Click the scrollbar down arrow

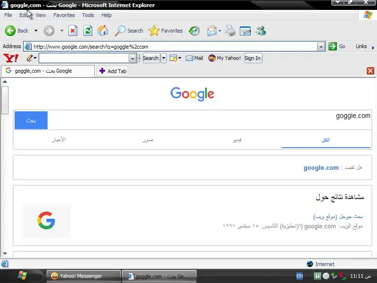pos(5,253)
